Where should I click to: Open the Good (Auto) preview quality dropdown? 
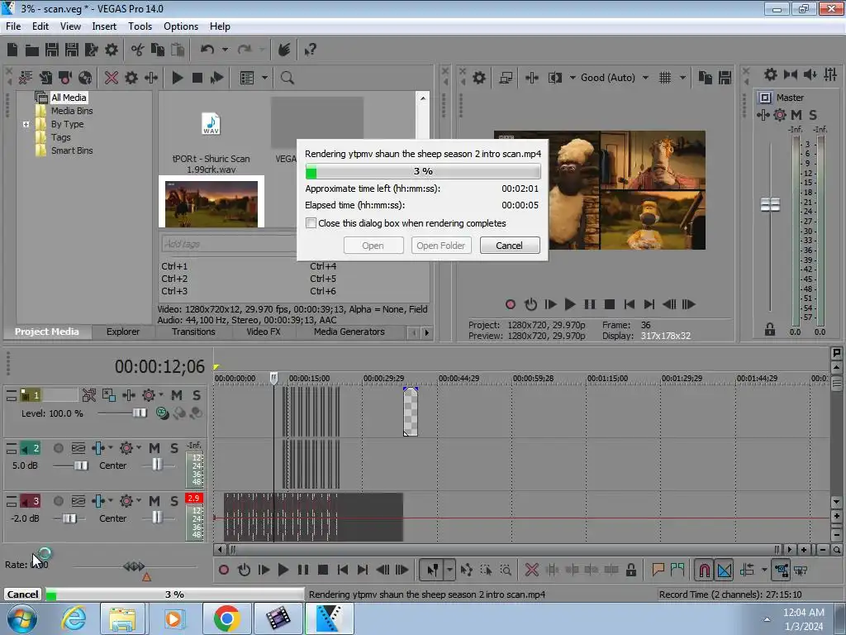[645, 78]
